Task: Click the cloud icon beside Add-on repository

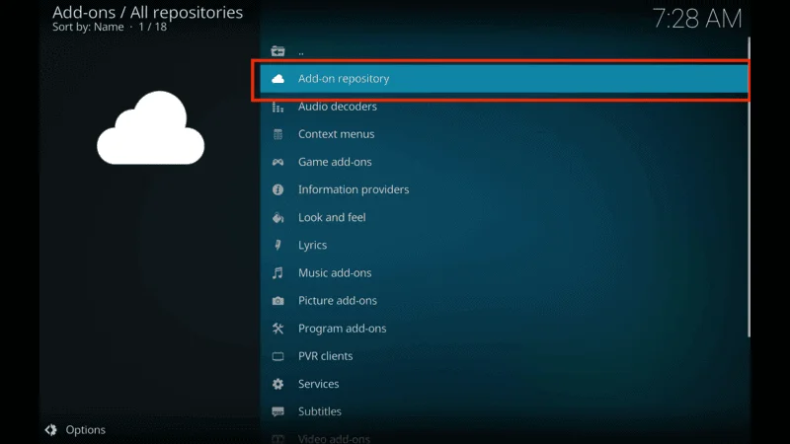Action: 277,79
